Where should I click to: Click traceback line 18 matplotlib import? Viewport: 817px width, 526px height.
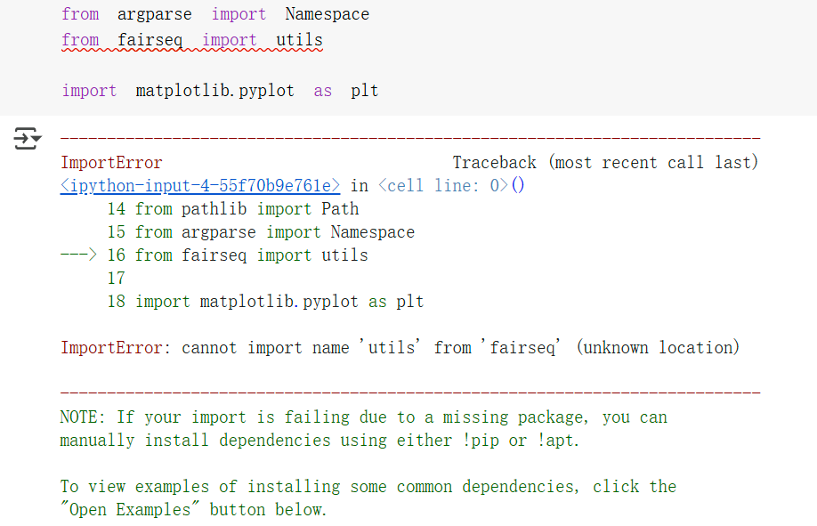pos(279,301)
